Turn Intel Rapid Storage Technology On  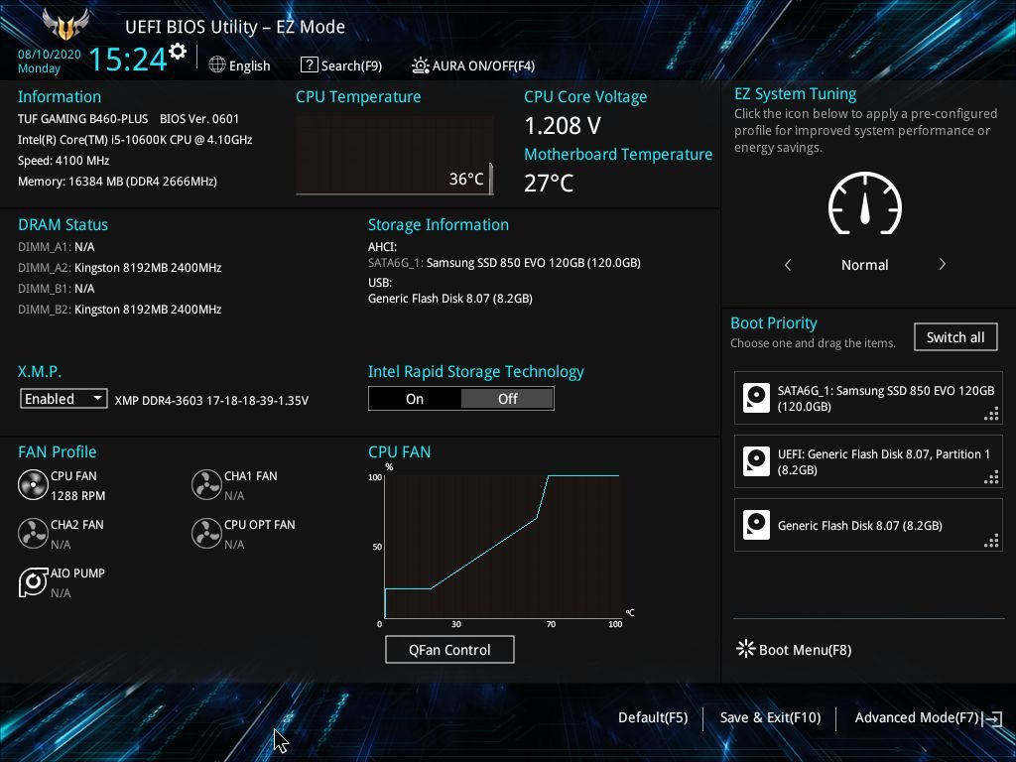point(415,399)
